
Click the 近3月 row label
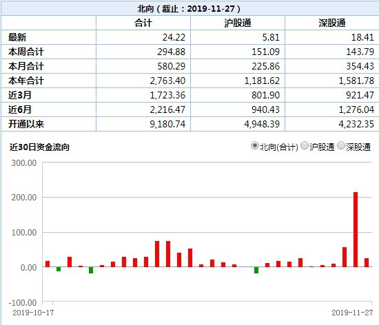[20, 95]
